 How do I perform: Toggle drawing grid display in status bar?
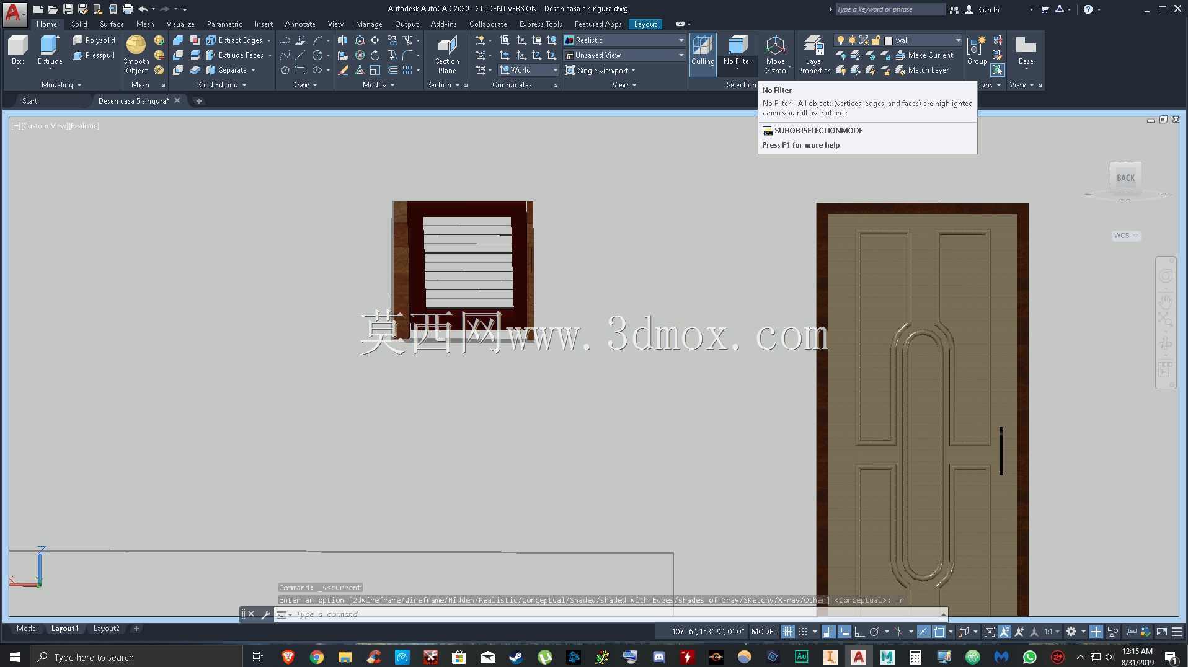pos(787,632)
